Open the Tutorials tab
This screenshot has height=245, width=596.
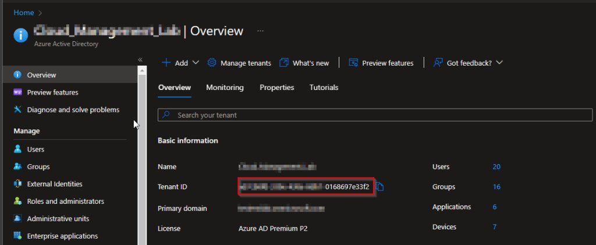click(x=324, y=88)
